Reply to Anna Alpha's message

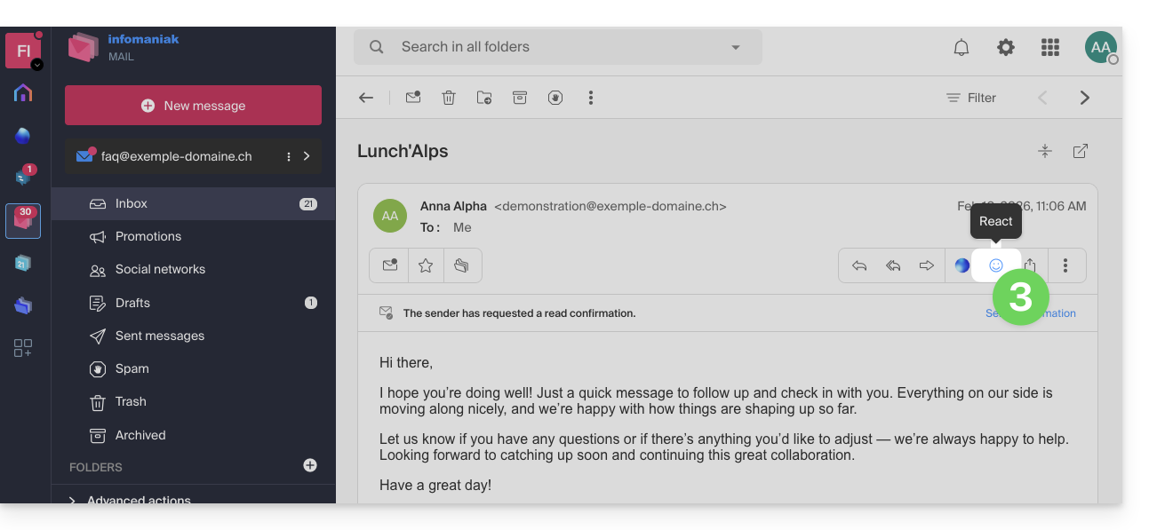coord(859,265)
